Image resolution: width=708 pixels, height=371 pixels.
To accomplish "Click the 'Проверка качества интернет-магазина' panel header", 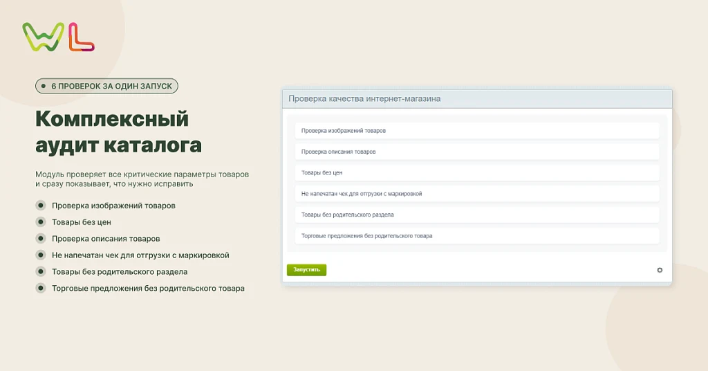I will [477, 99].
